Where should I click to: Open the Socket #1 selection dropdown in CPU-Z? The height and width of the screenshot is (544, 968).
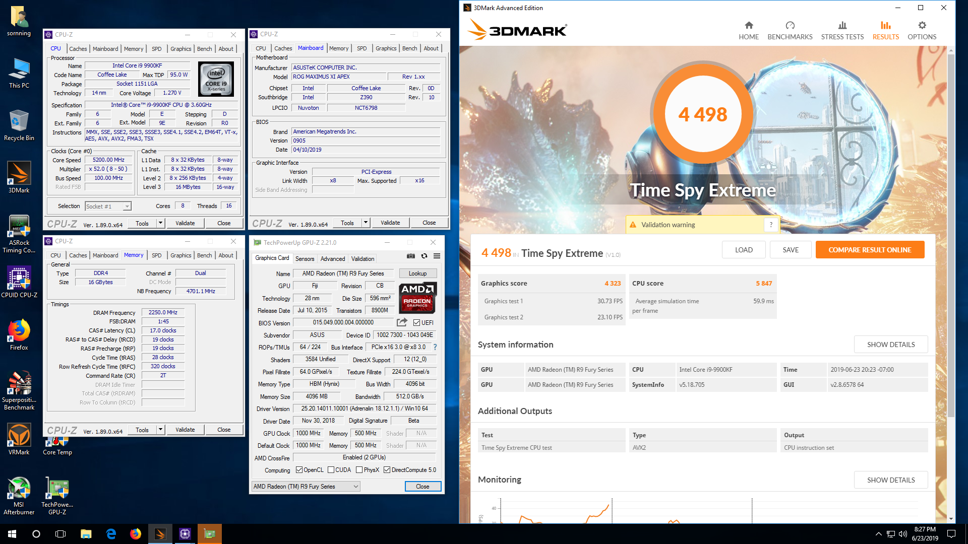point(108,206)
